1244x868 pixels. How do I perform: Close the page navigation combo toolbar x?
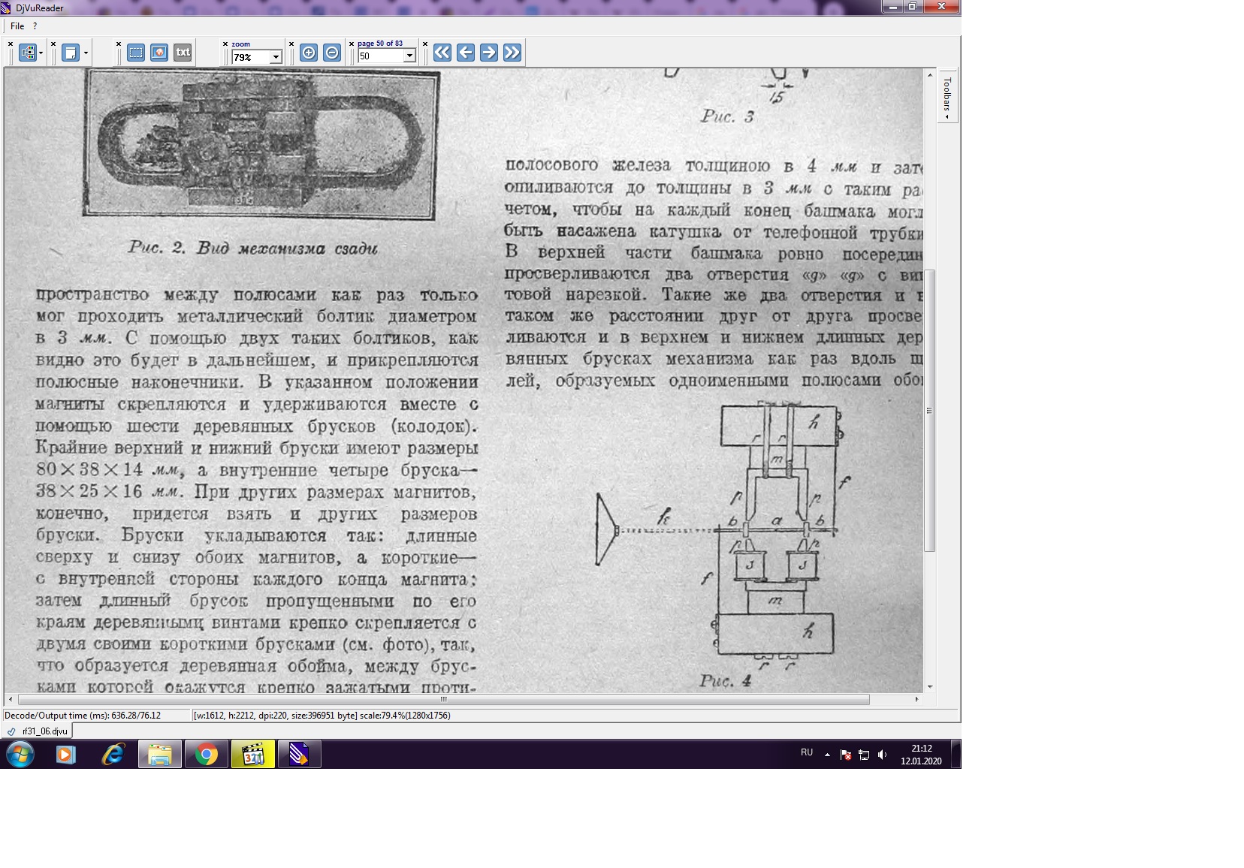tap(352, 44)
